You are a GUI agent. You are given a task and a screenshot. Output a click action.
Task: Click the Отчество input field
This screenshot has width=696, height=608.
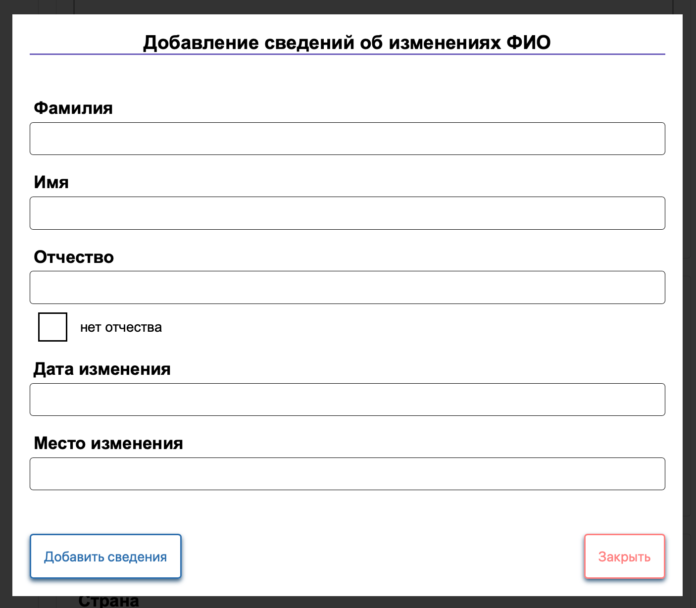click(347, 287)
